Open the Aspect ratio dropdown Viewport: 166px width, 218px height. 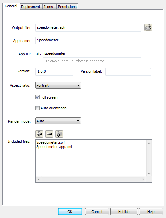coord(58,85)
